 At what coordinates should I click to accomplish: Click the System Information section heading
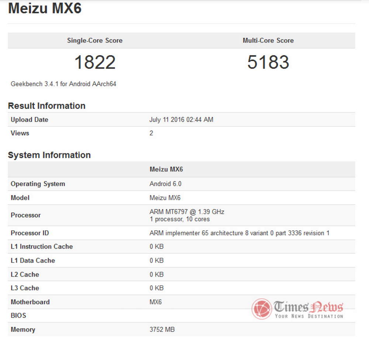[49, 155]
